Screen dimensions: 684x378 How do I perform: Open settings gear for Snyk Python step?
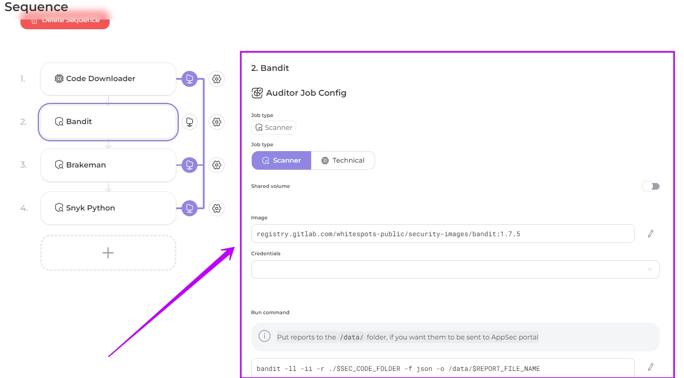(x=217, y=208)
